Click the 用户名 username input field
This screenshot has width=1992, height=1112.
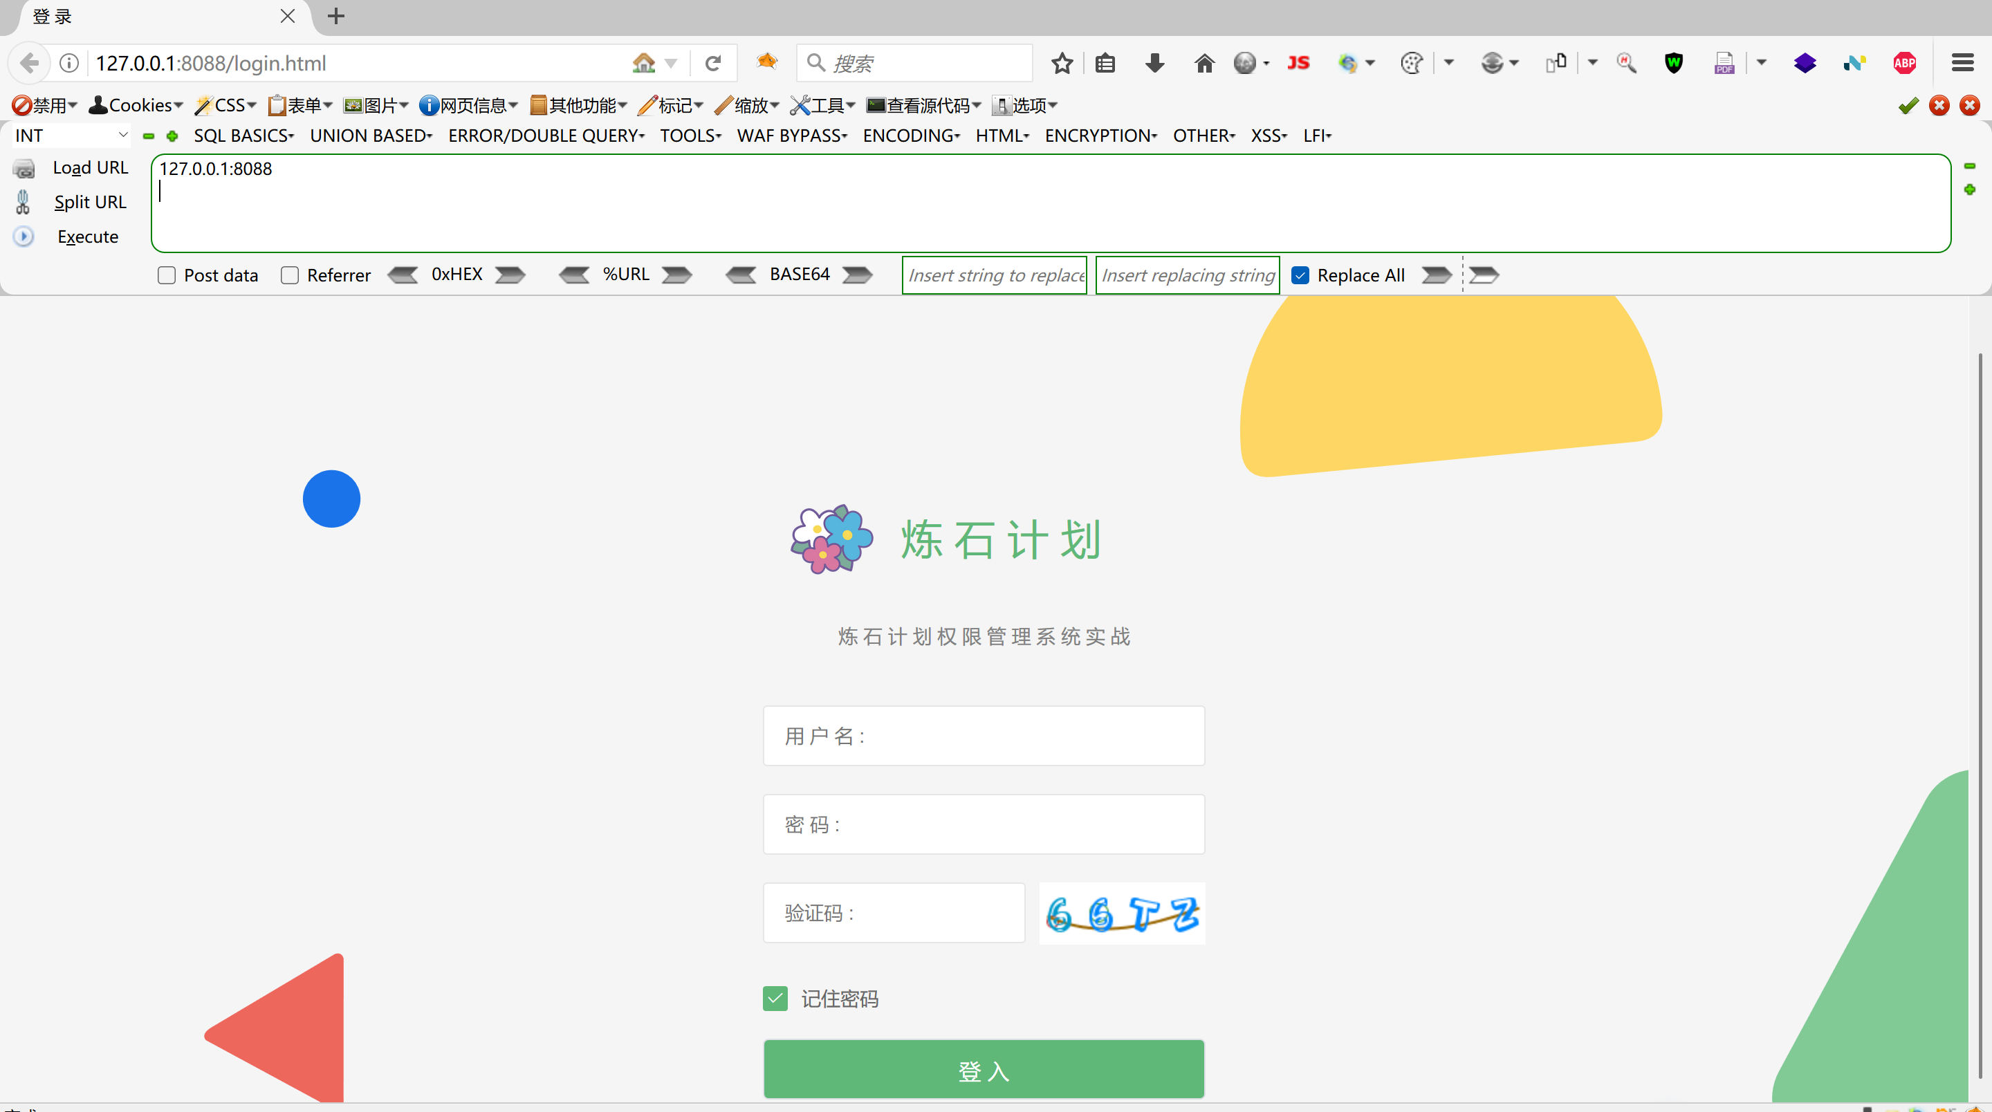[984, 735]
